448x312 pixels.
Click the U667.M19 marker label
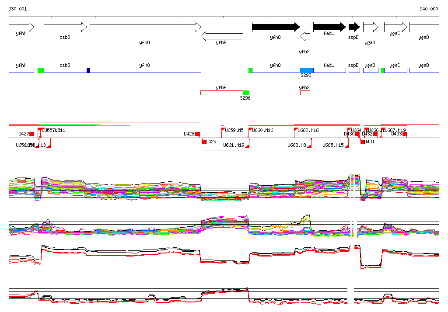tap(395, 130)
